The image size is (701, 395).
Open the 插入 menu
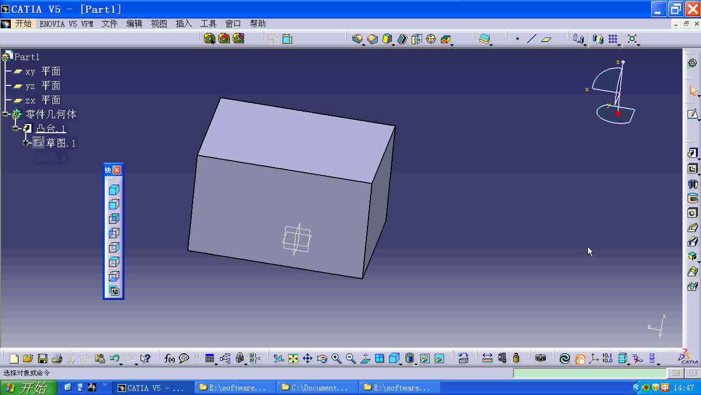click(183, 24)
